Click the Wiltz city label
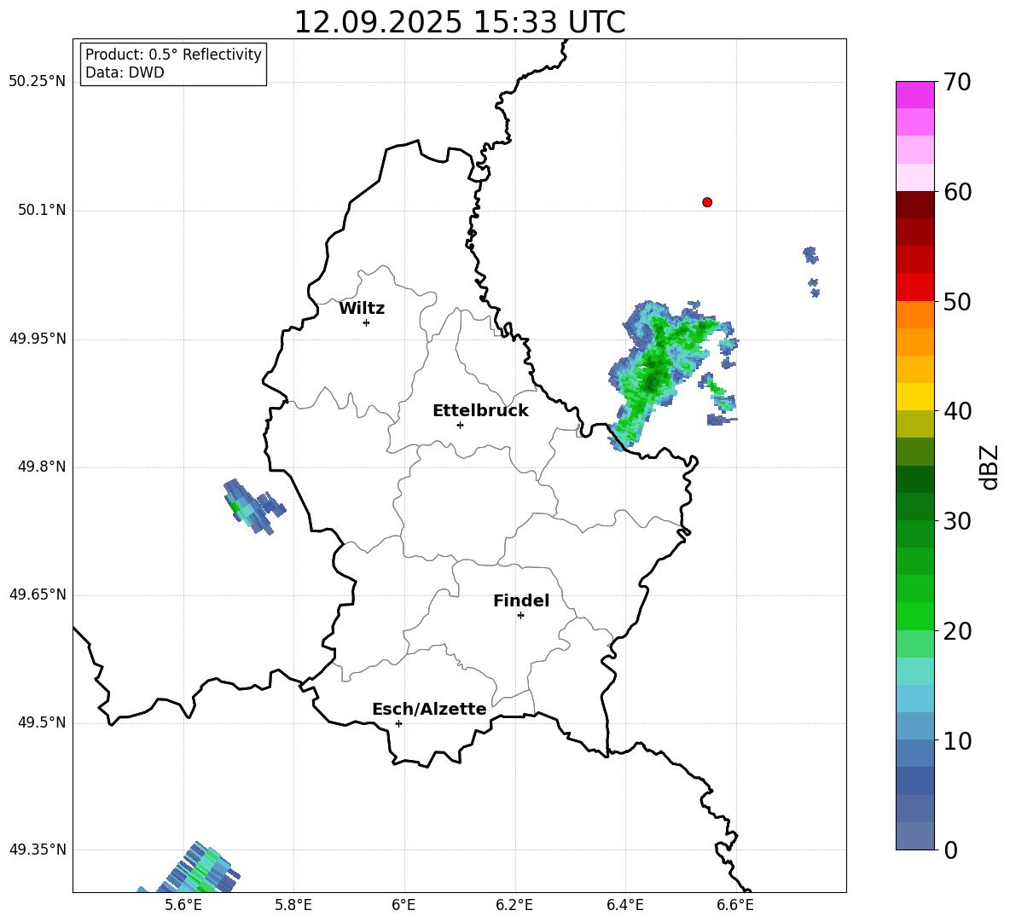The width and height of the screenshot is (1010, 922). (x=362, y=309)
